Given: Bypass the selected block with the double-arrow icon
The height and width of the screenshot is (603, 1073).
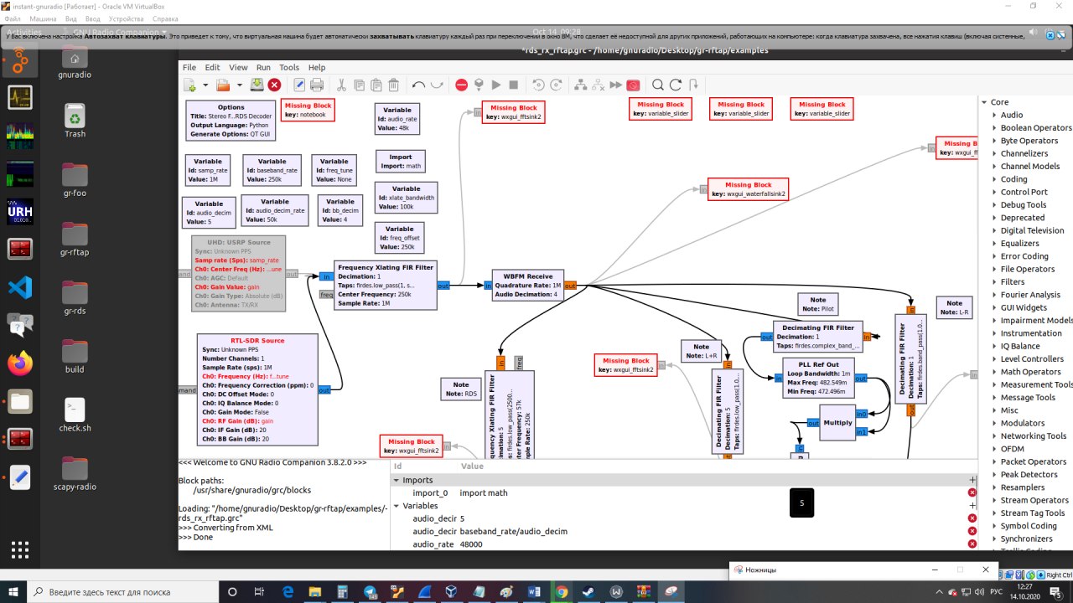Looking at the screenshot, I should pos(615,85).
